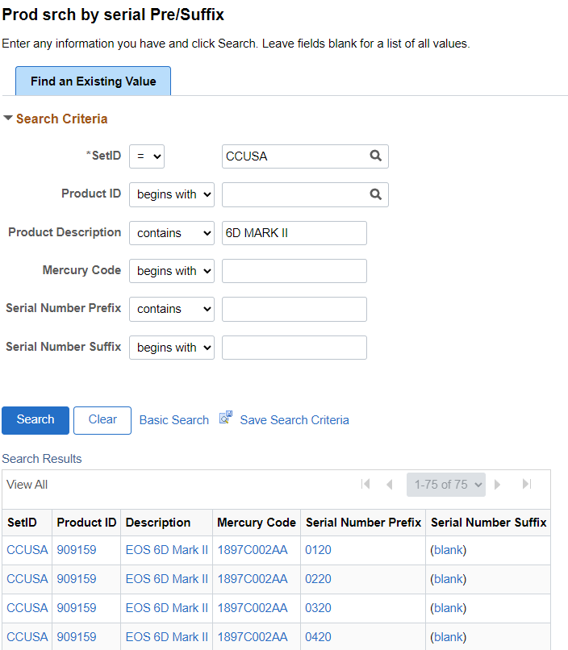Open Serial Number Prefix operator dropdown

click(x=171, y=309)
